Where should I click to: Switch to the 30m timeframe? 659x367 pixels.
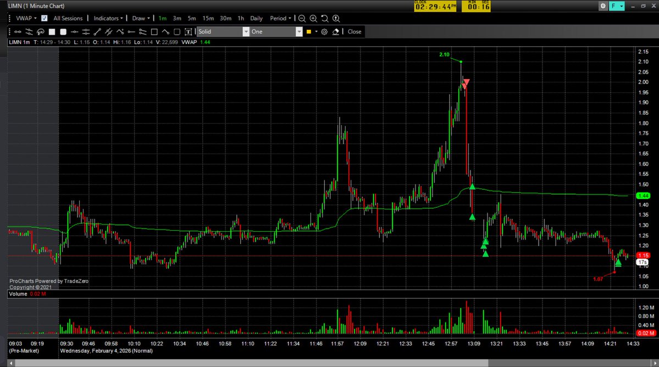click(225, 19)
